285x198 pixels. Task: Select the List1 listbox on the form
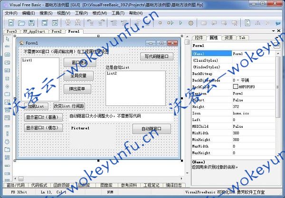40,79
